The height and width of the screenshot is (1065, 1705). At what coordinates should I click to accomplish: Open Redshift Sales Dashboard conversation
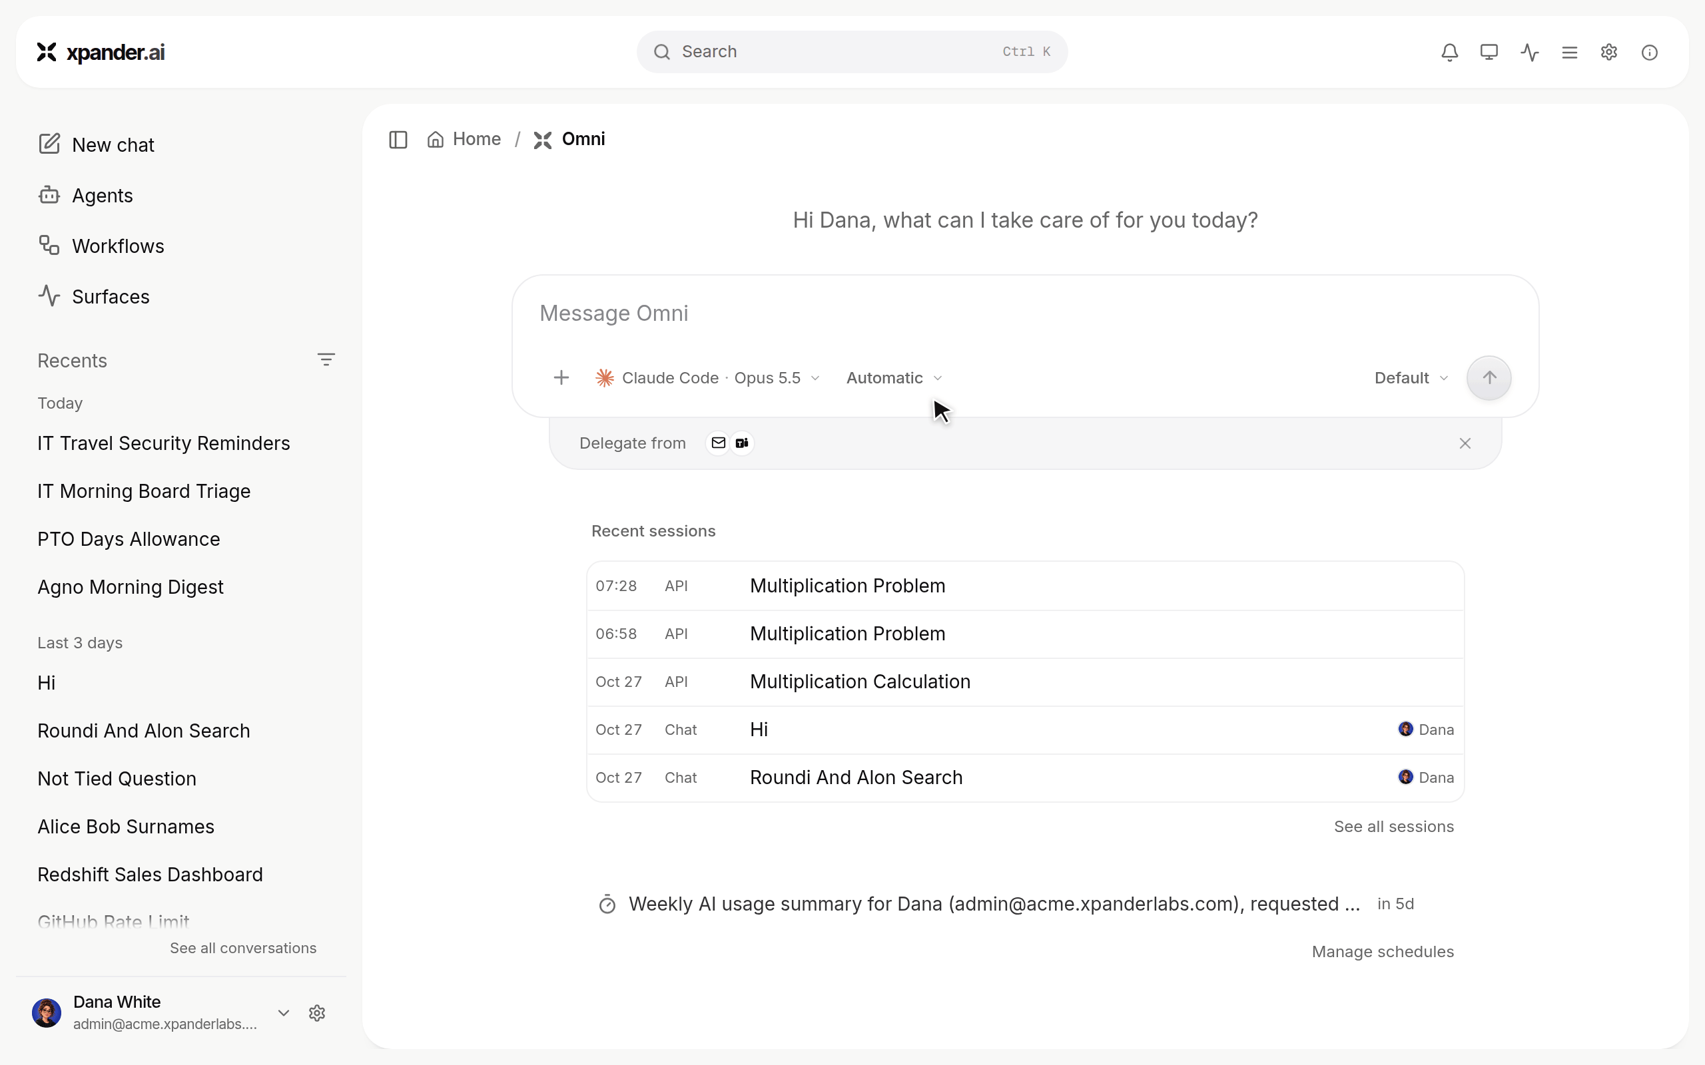[150, 874]
